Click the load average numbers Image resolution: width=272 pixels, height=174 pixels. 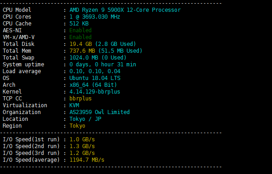pos(95,71)
